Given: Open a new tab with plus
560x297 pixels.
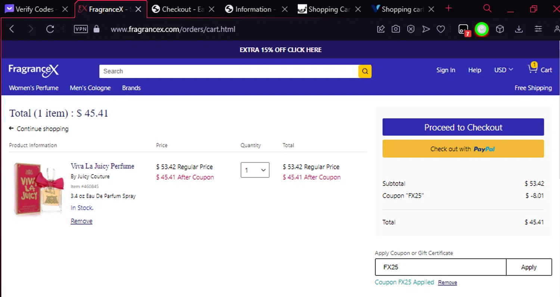Looking at the screenshot, I should (x=449, y=9).
